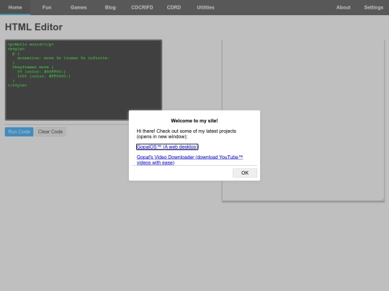Open the Fun menu item

(x=47, y=7)
